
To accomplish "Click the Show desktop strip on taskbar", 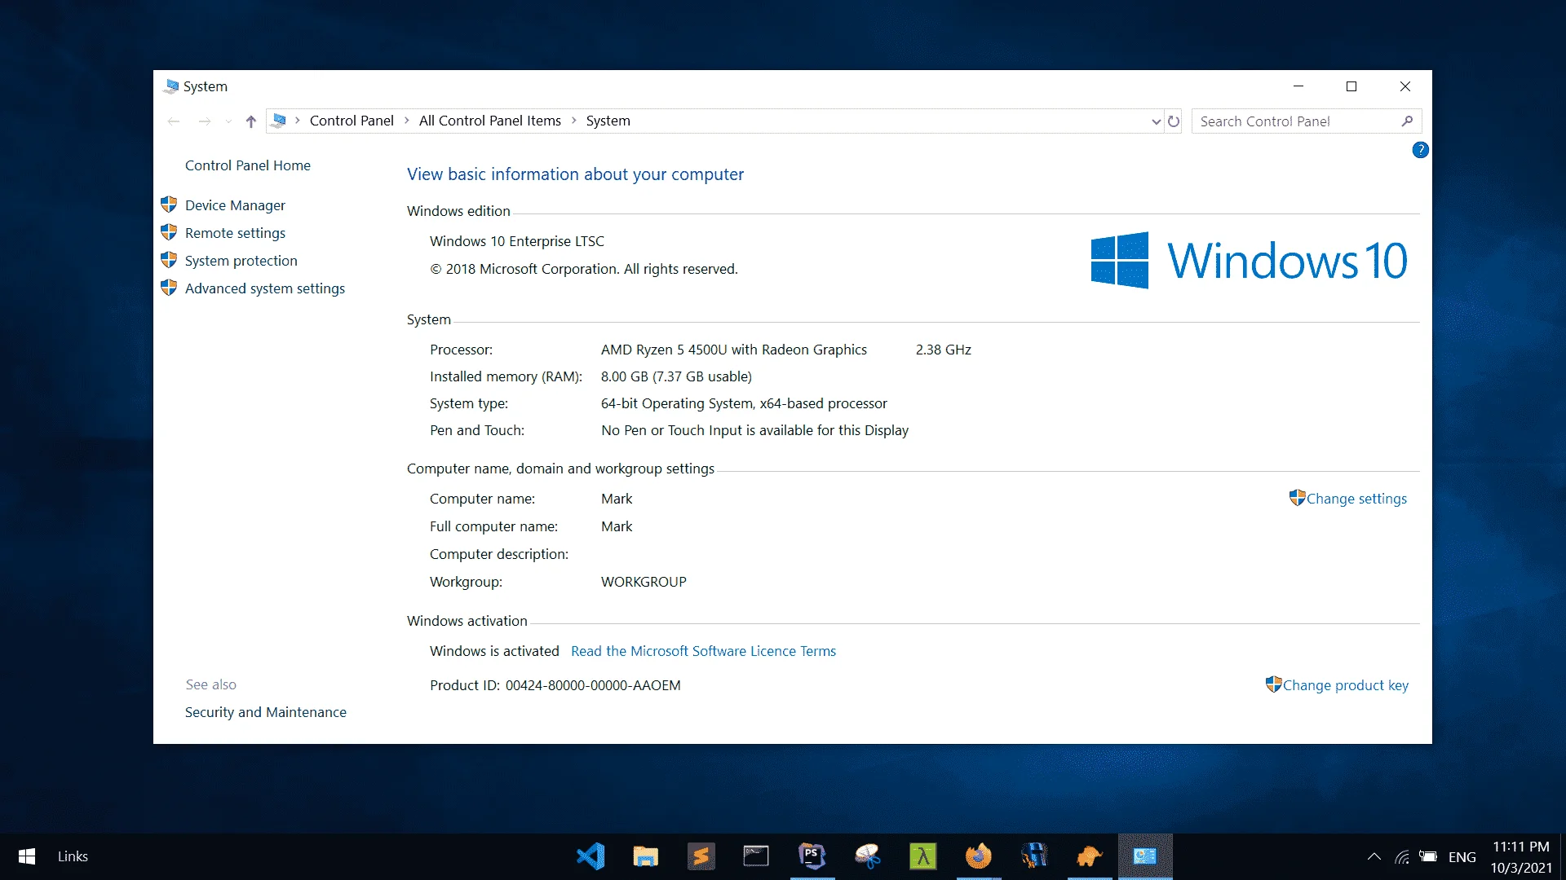I will 1562,856.
